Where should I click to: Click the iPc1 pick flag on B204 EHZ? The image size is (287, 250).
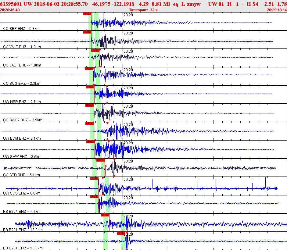pos(94,197)
